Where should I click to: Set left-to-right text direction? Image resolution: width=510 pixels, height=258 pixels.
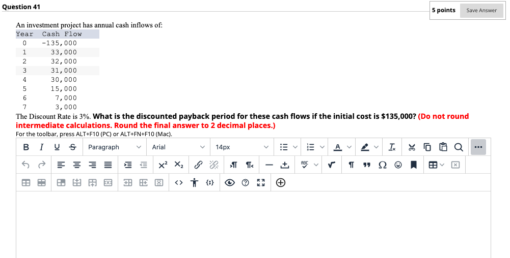233,165
